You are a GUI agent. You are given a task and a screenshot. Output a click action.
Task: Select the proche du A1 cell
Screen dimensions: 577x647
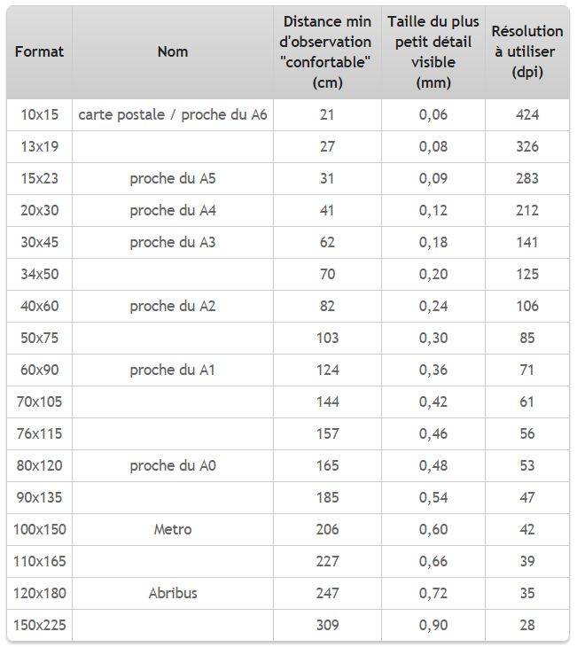(173, 370)
